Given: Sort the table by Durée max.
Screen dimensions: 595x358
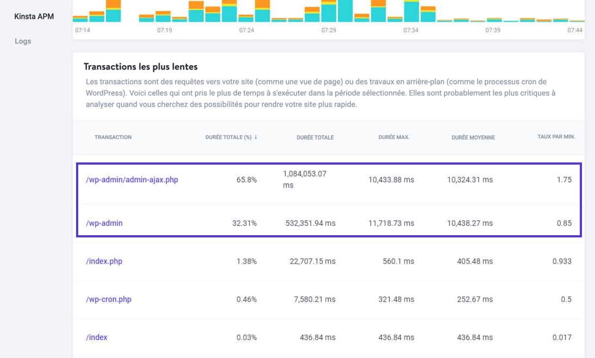Looking at the screenshot, I should pyautogui.click(x=393, y=137).
